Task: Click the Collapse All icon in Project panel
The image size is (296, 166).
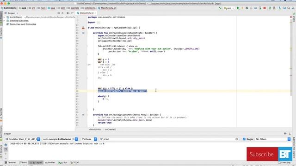Action: (63, 13)
